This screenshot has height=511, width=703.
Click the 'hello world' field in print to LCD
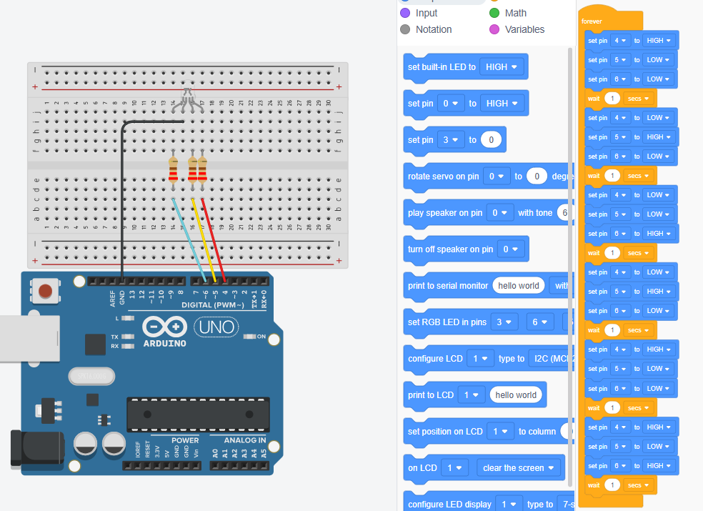point(516,395)
